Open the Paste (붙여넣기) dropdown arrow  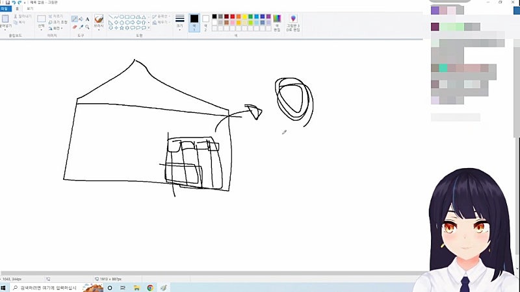pos(5,30)
